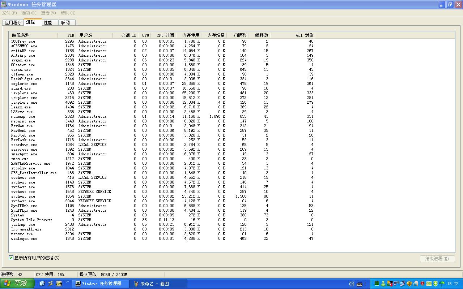463x289 pixels.
Task: Open the 开始 Start button
Action: [x=17, y=284]
